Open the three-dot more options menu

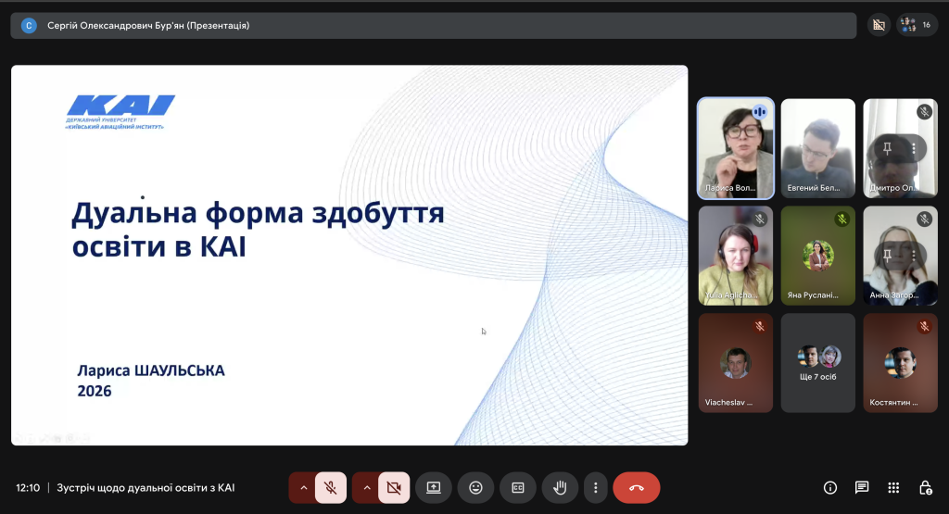(595, 487)
